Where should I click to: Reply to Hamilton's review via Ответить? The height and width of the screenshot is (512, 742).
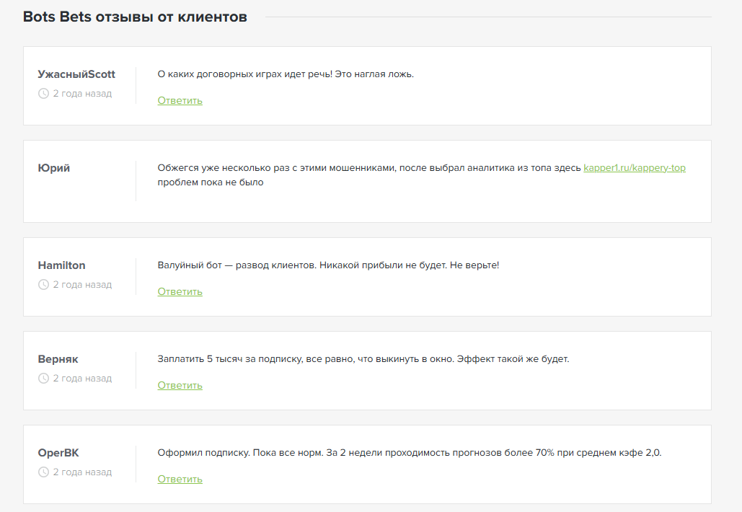180,292
